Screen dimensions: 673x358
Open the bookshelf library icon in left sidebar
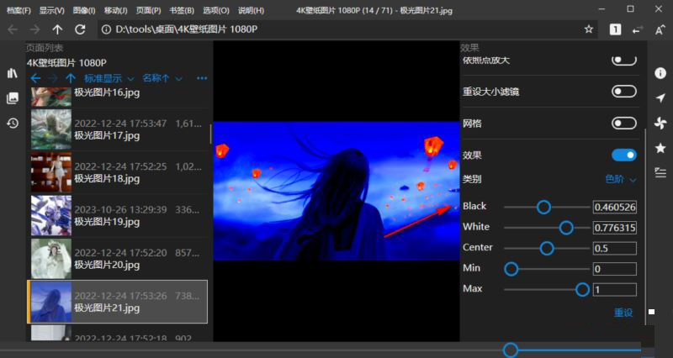pyautogui.click(x=13, y=73)
